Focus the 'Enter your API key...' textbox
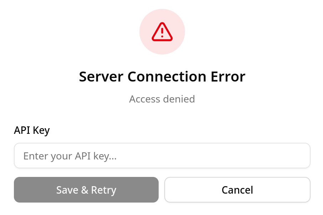Viewport: 323px width, 215px height. (x=162, y=156)
